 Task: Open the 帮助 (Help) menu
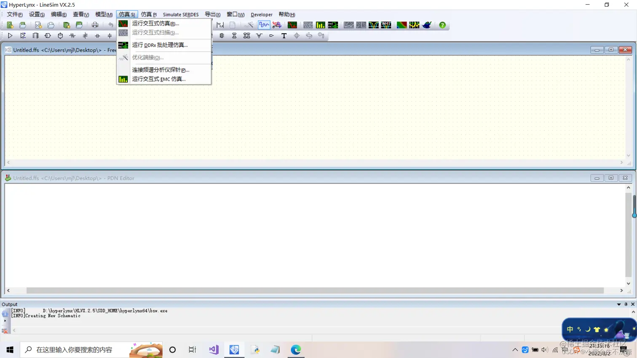pyautogui.click(x=287, y=14)
